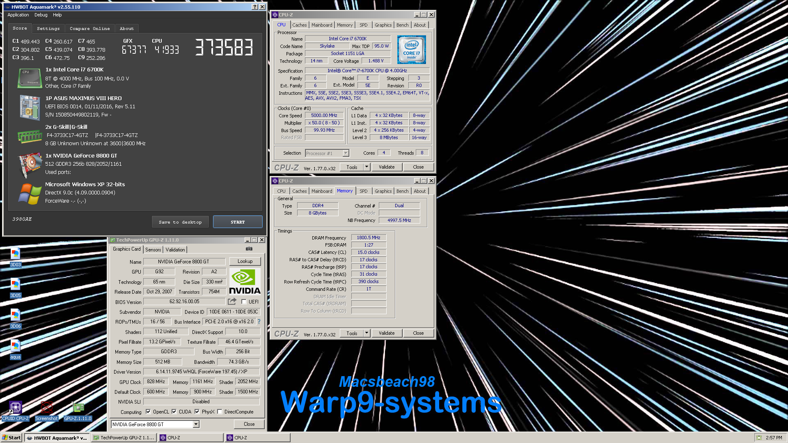Switch to HWBOT Aquamark taskbar item
The image size is (788, 443).
pos(57,438)
